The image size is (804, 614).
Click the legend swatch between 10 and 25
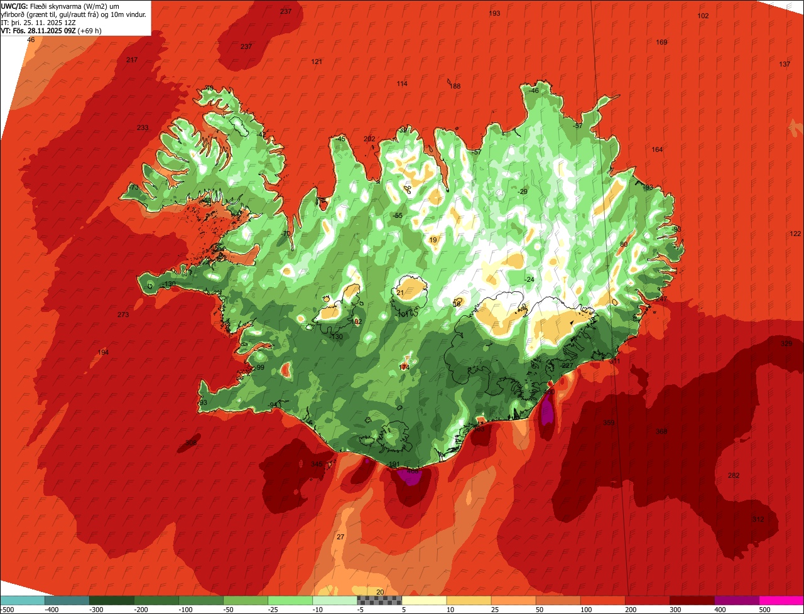(469, 600)
